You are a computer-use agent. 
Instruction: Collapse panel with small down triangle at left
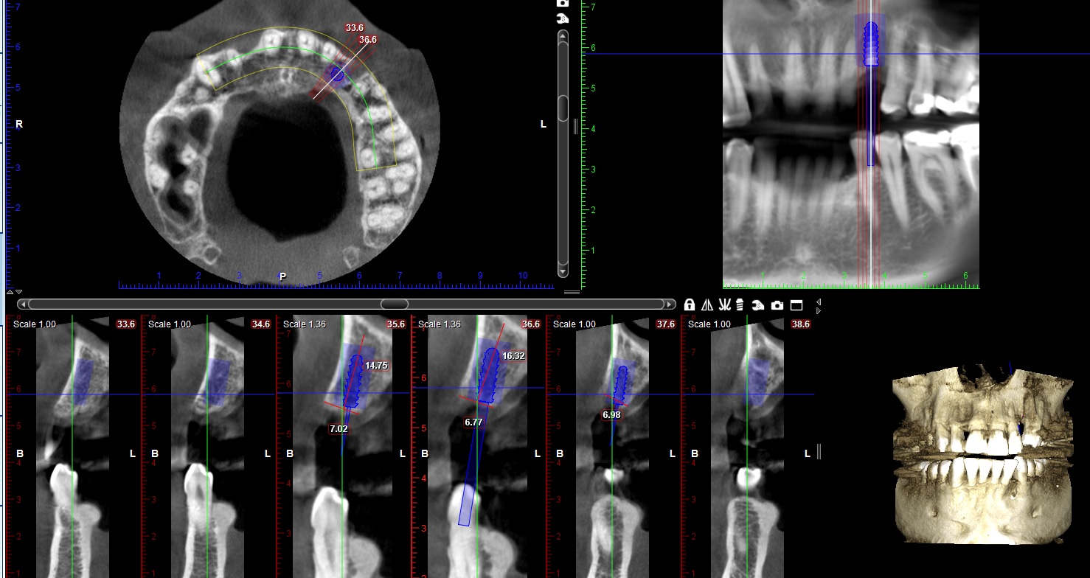coord(18,292)
